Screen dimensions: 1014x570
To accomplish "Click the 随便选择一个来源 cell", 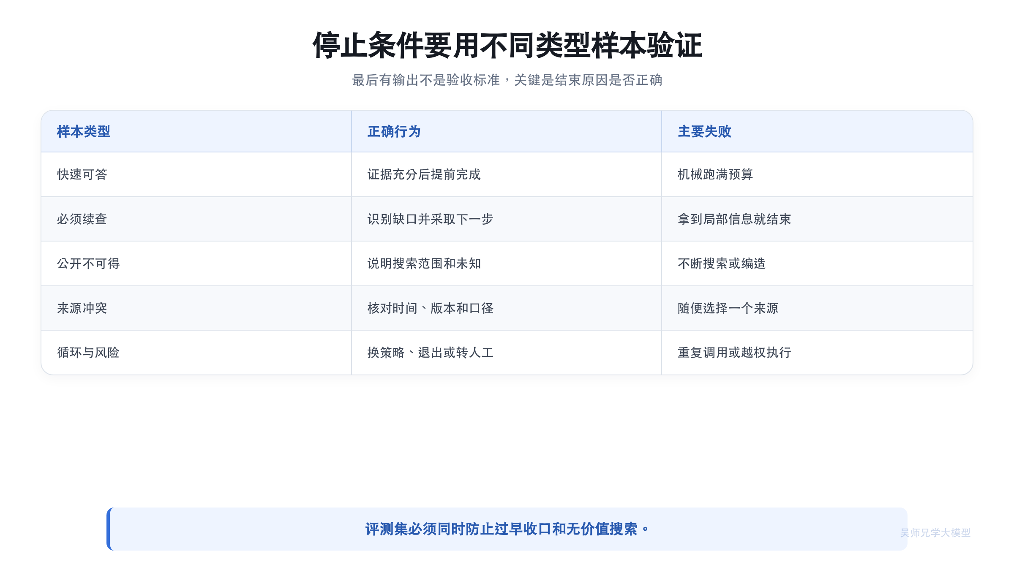I will click(817, 308).
